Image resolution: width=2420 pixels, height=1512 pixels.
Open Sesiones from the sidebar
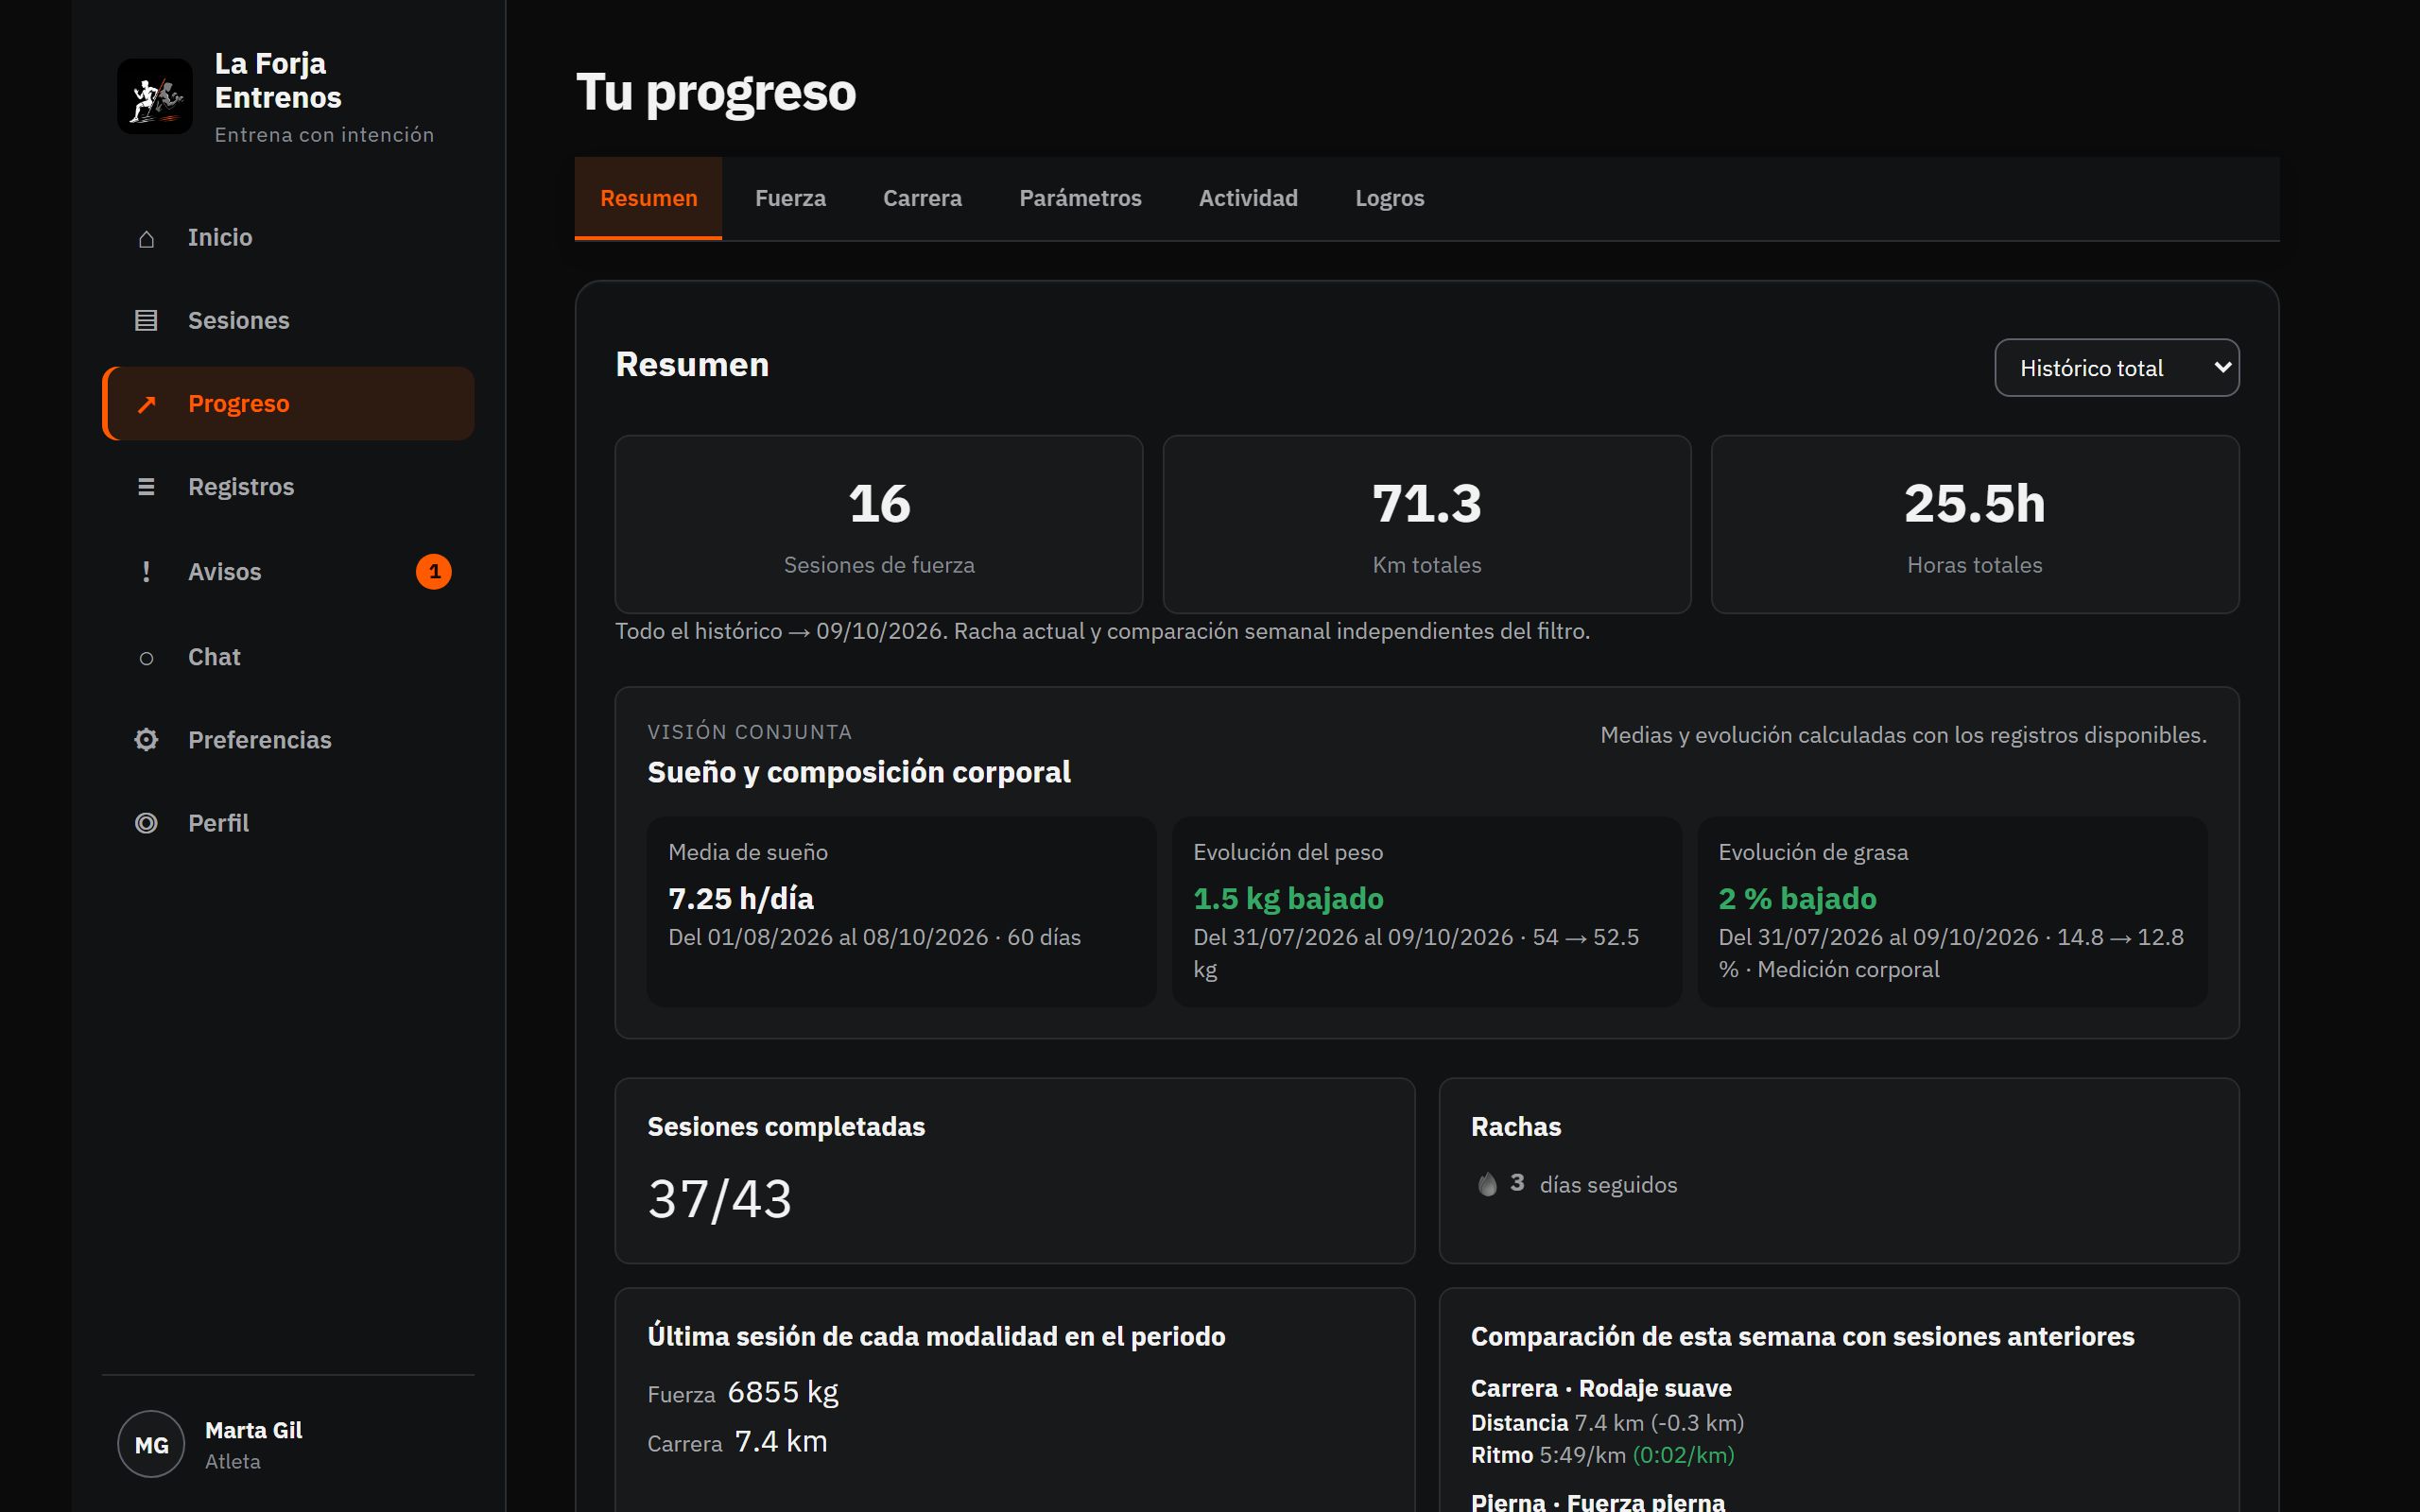tap(288, 321)
